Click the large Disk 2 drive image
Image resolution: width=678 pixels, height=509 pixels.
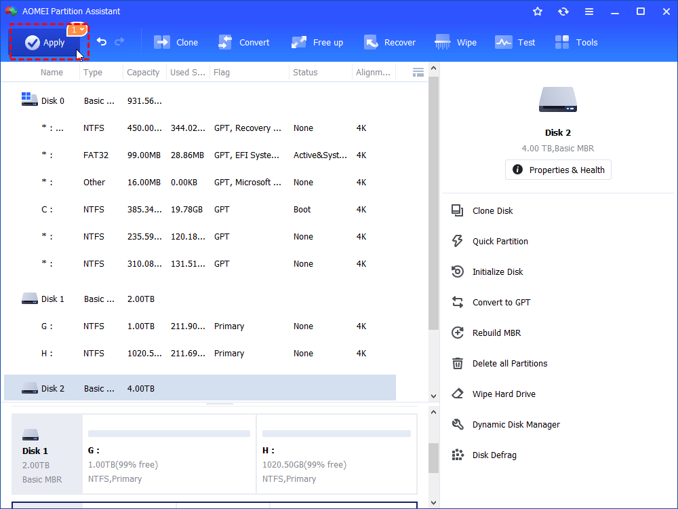(x=558, y=100)
